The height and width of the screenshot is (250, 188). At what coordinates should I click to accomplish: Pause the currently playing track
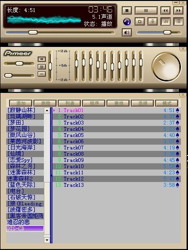pyautogui.click(x=146, y=11)
